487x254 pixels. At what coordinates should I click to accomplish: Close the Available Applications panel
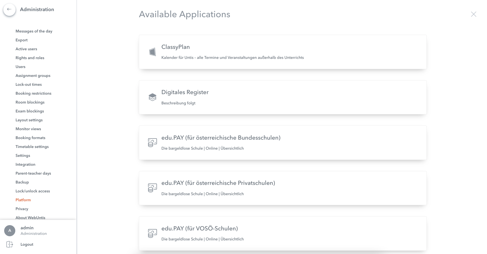tap(474, 14)
